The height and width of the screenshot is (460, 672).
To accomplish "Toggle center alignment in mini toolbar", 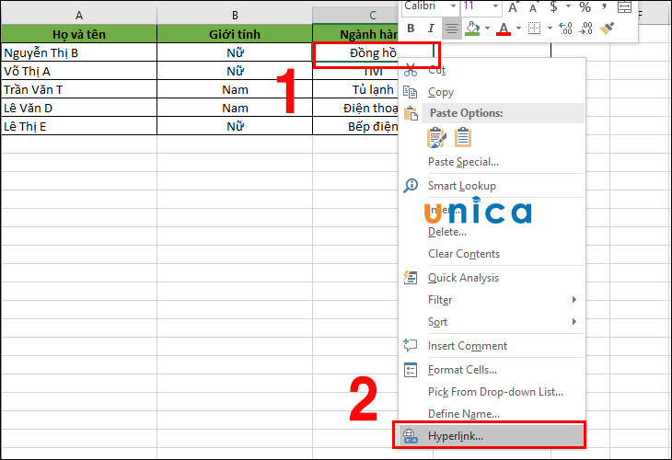I will pyautogui.click(x=452, y=29).
